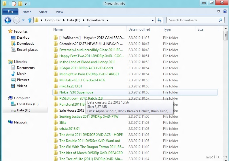Customize Quick Access Toolbar dropdown
229x161 pixels.
[x=26, y=4]
